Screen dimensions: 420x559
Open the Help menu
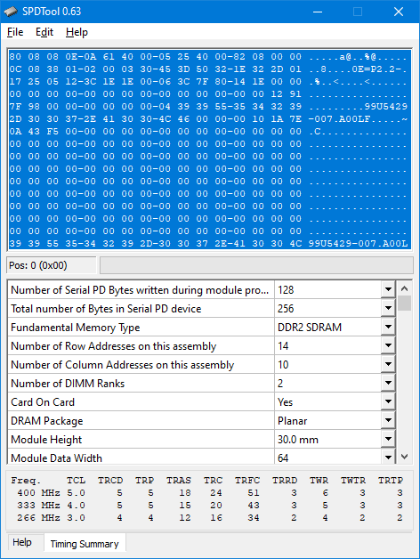pyautogui.click(x=77, y=32)
